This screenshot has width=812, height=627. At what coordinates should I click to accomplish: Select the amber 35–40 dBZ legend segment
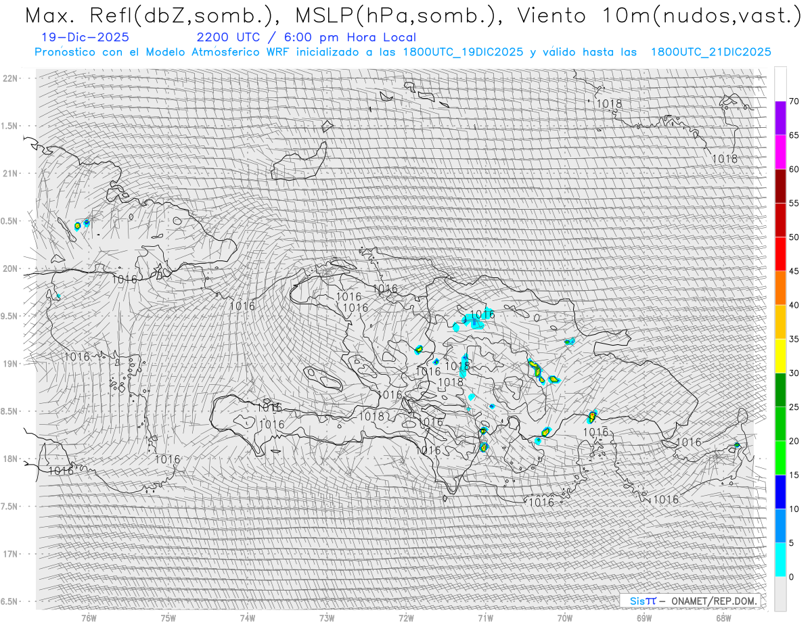[780, 322]
